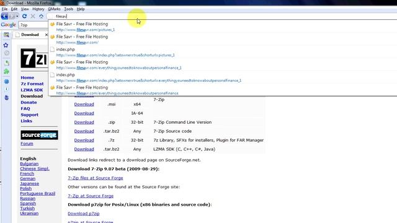Select the suggestion ending in personalfinance_1 titled File Savr
This screenshot has width=397, height=223.
click(222, 64)
